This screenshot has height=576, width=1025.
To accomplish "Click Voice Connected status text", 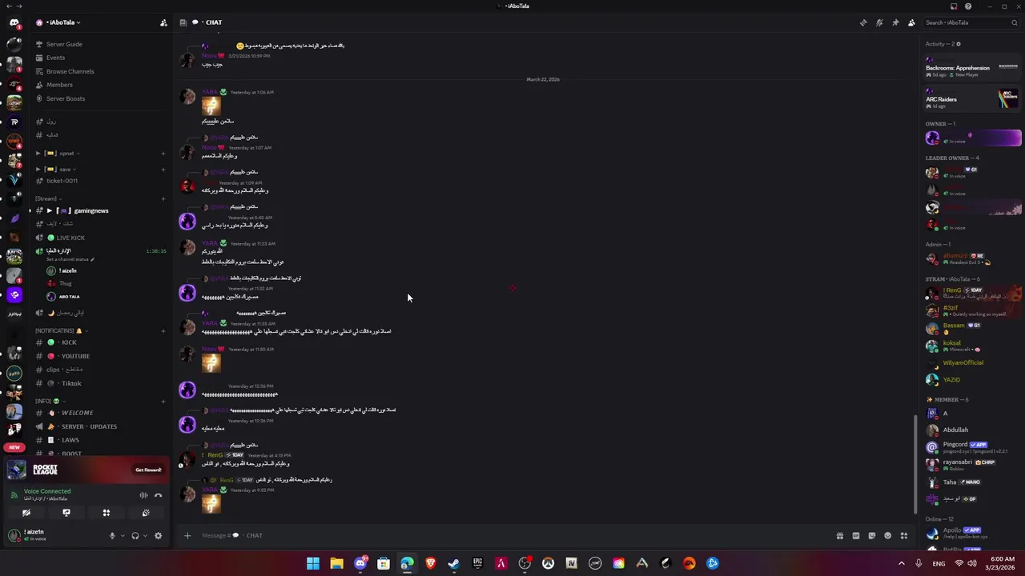I will pos(47,491).
